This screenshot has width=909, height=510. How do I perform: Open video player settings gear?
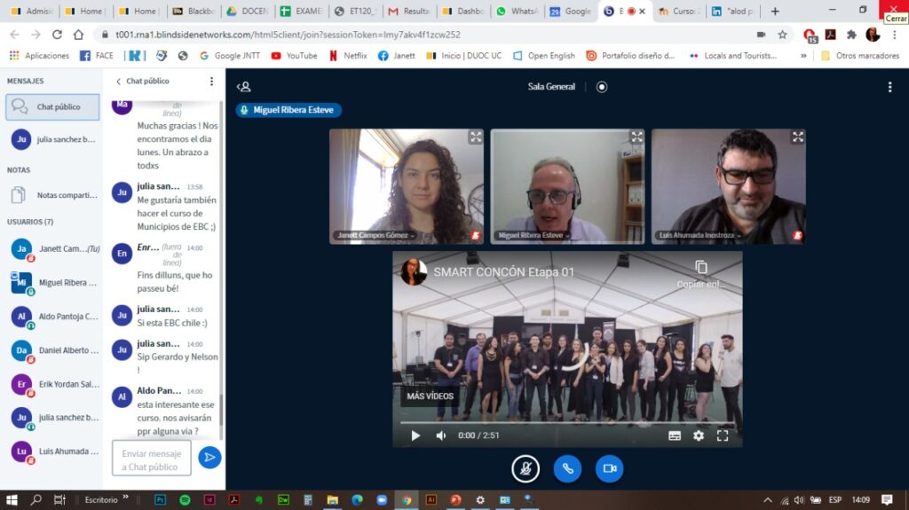click(699, 435)
